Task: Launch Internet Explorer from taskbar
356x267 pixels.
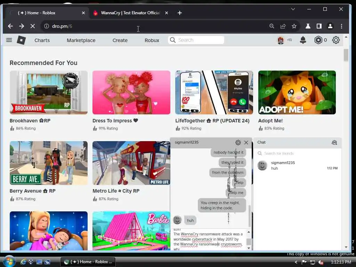Action: click(x=23, y=262)
